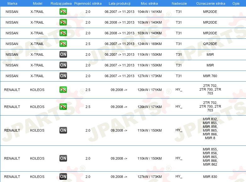Click the ON diesel icon in the M9R 862 row
Image resolution: width=246 pixels, height=182 pixels.
point(63,158)
